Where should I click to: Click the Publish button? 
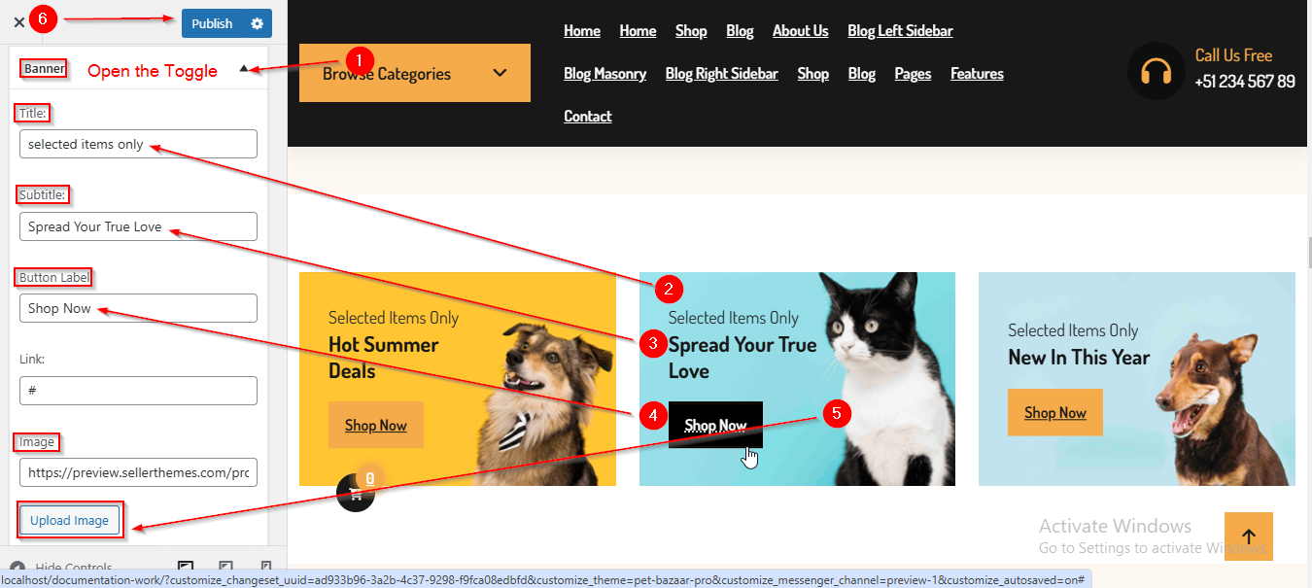[x=212, y=23]
